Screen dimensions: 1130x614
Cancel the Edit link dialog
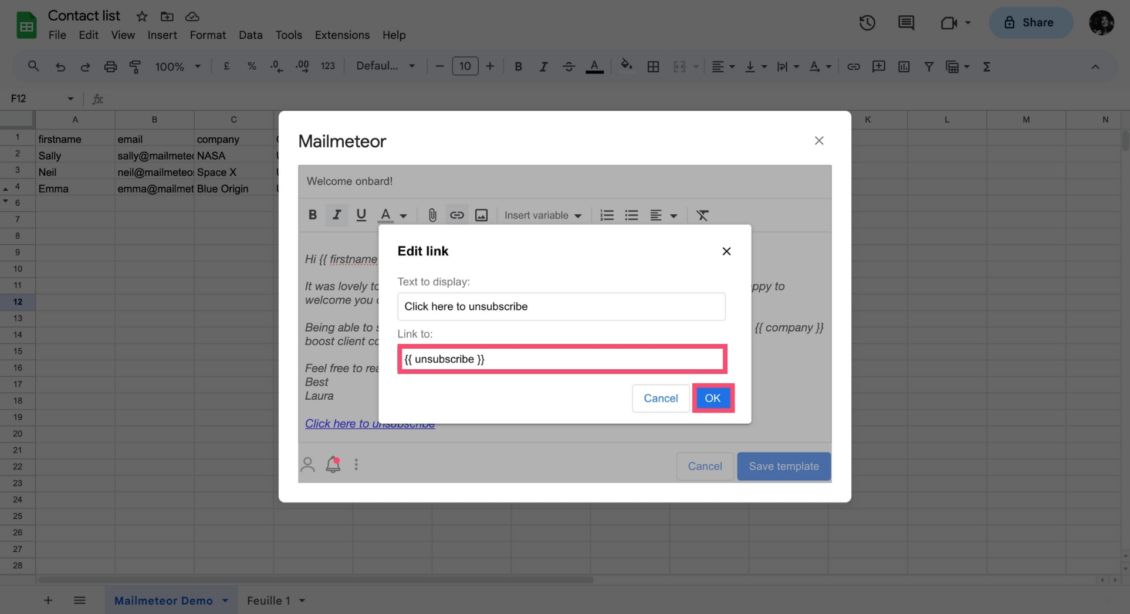pos(661,398)
